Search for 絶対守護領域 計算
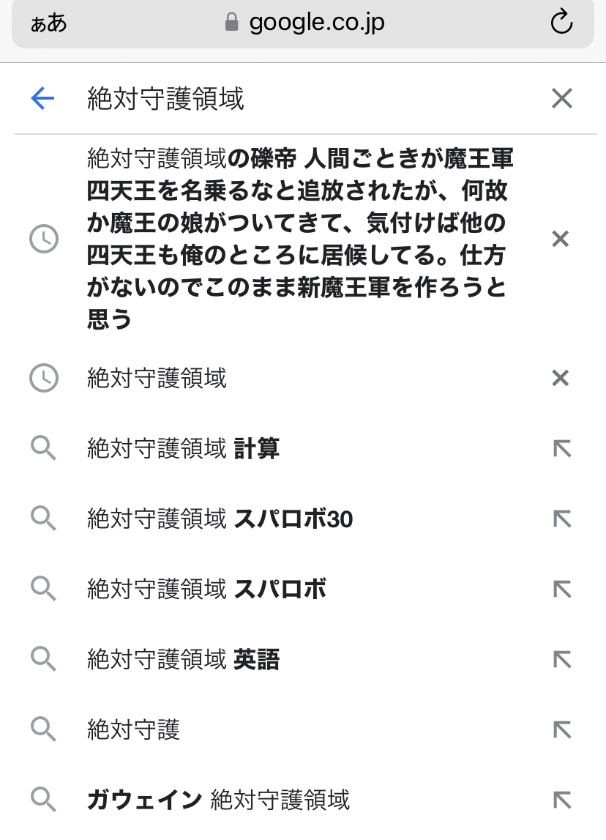The image size is (606, 840). (183, 449)
